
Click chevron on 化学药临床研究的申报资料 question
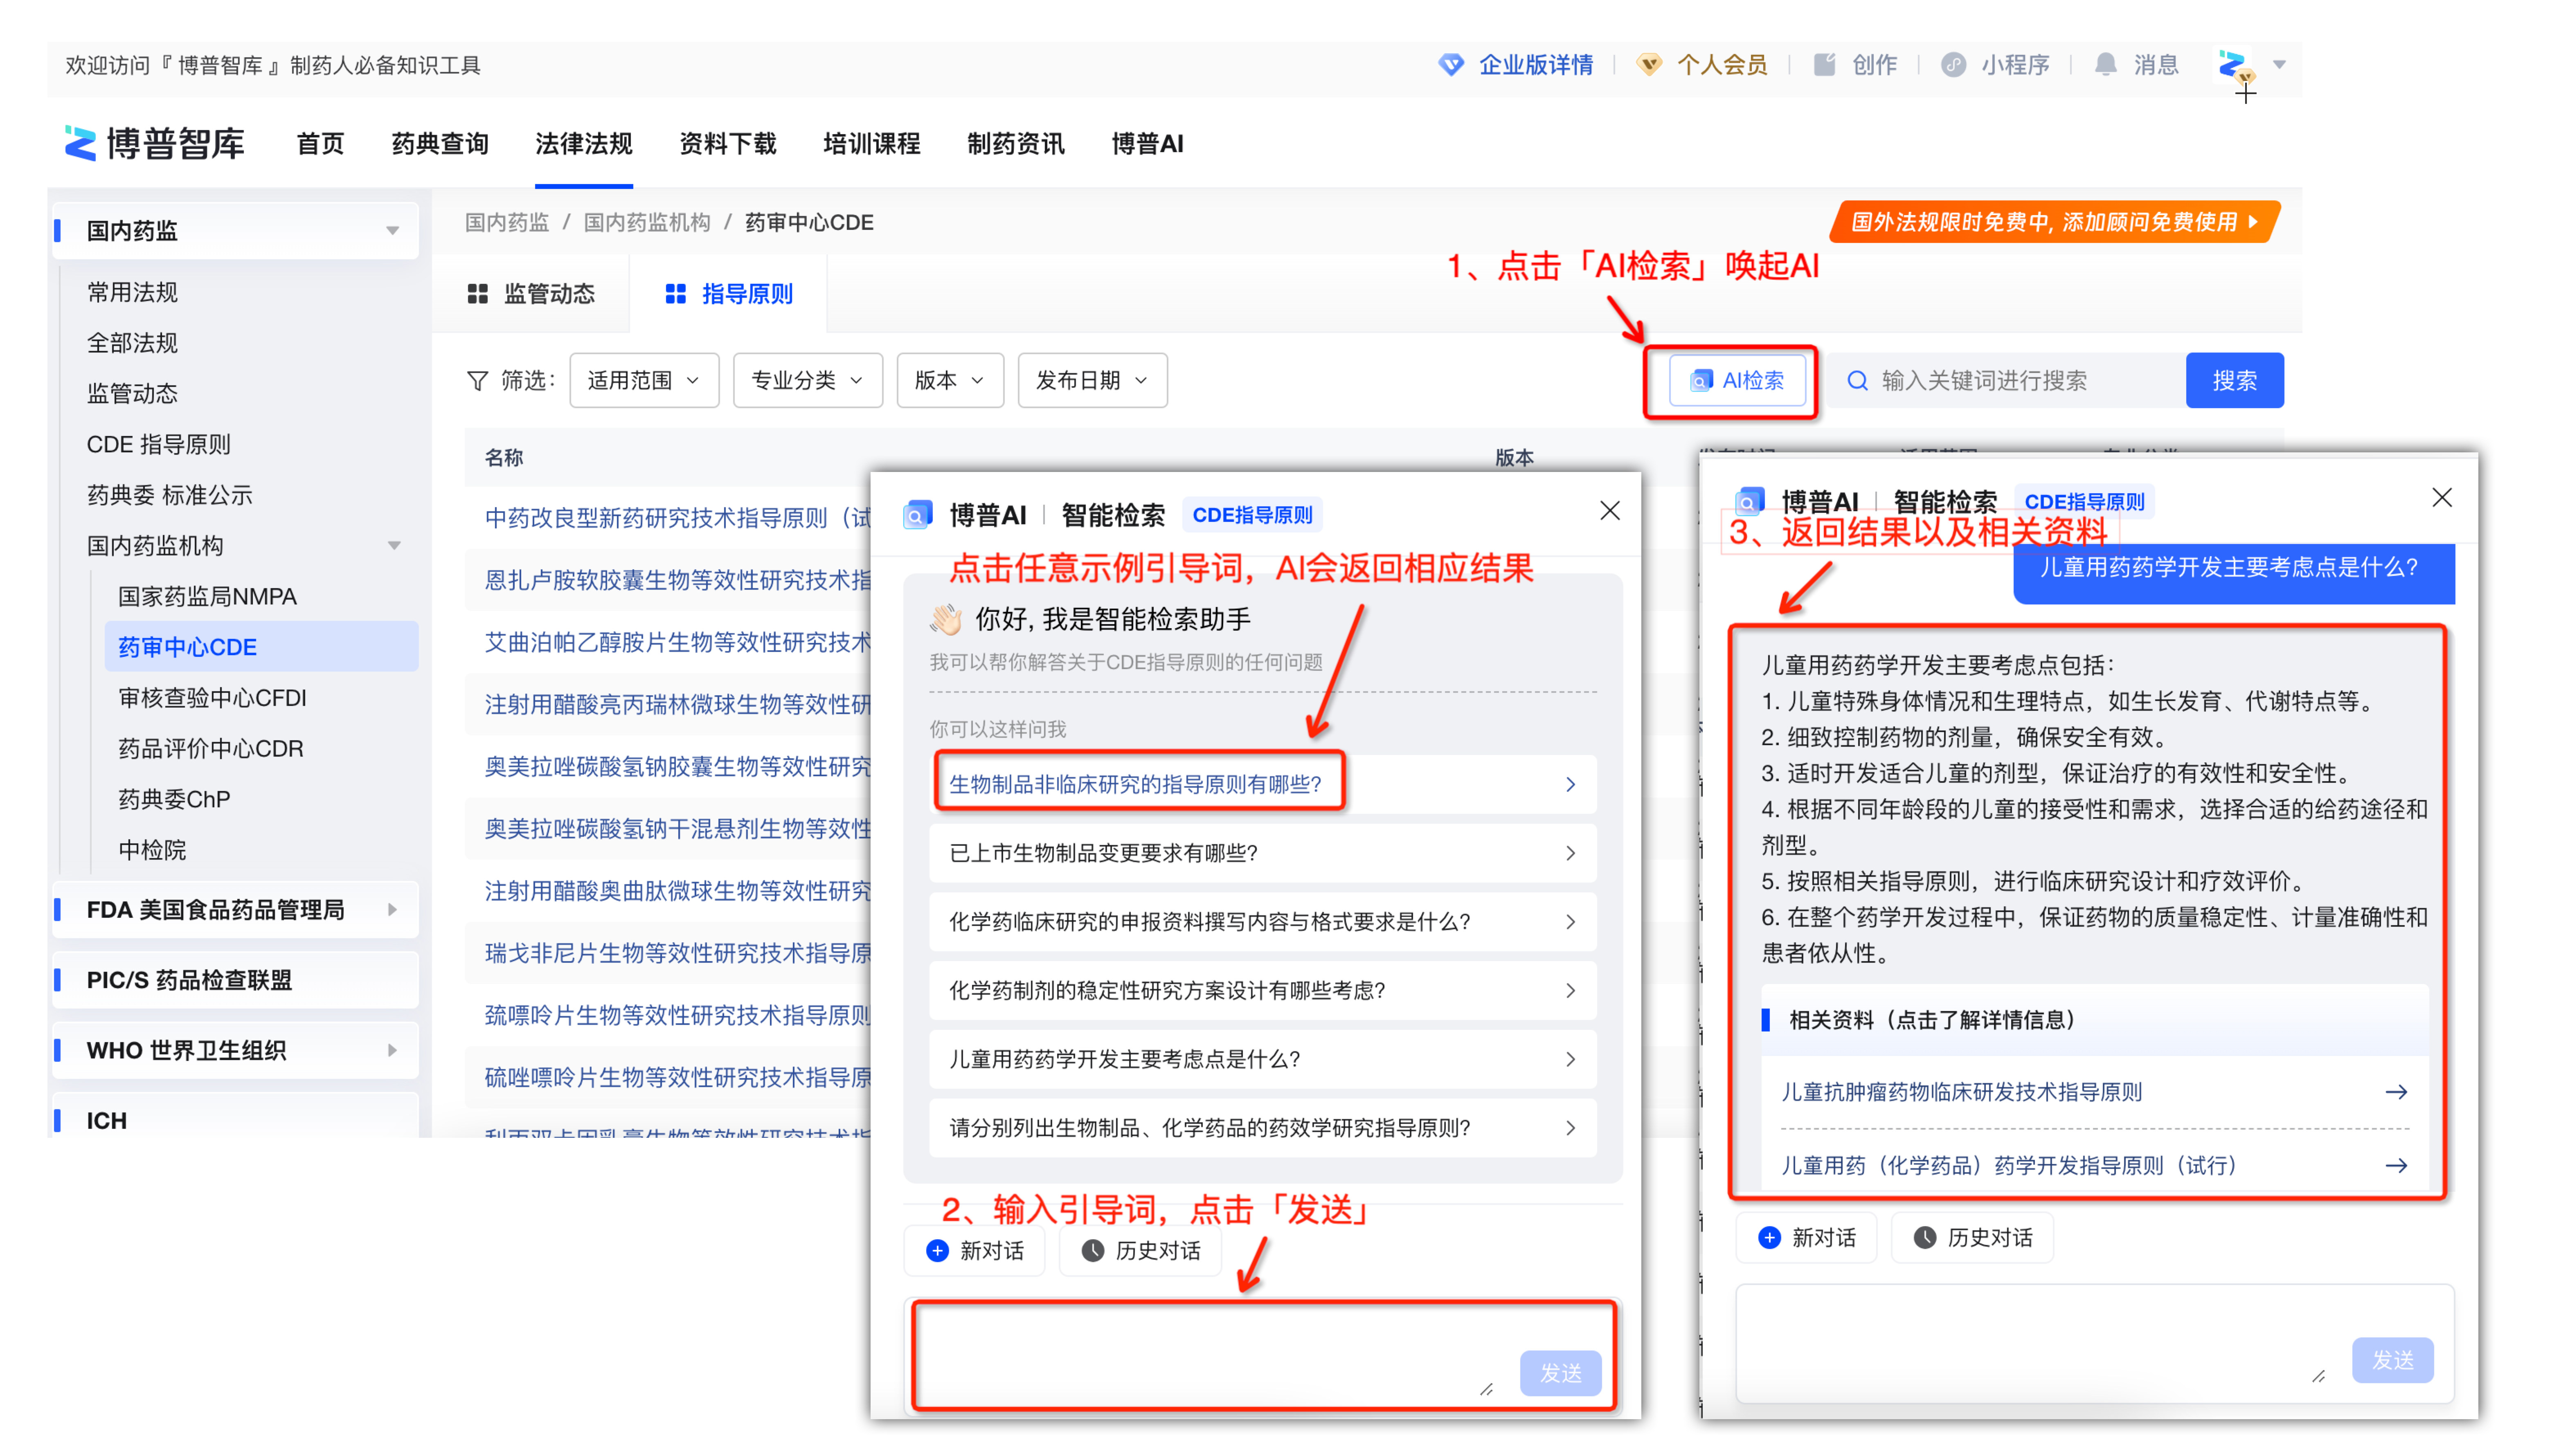pos(1571,922)
